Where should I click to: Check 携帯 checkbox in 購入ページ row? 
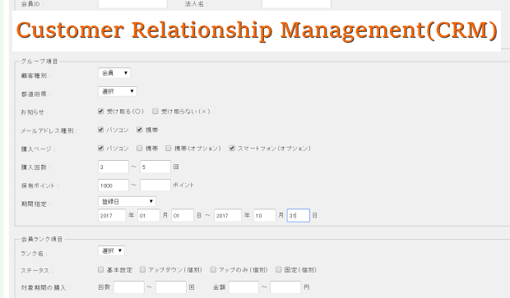coord(140,149)
